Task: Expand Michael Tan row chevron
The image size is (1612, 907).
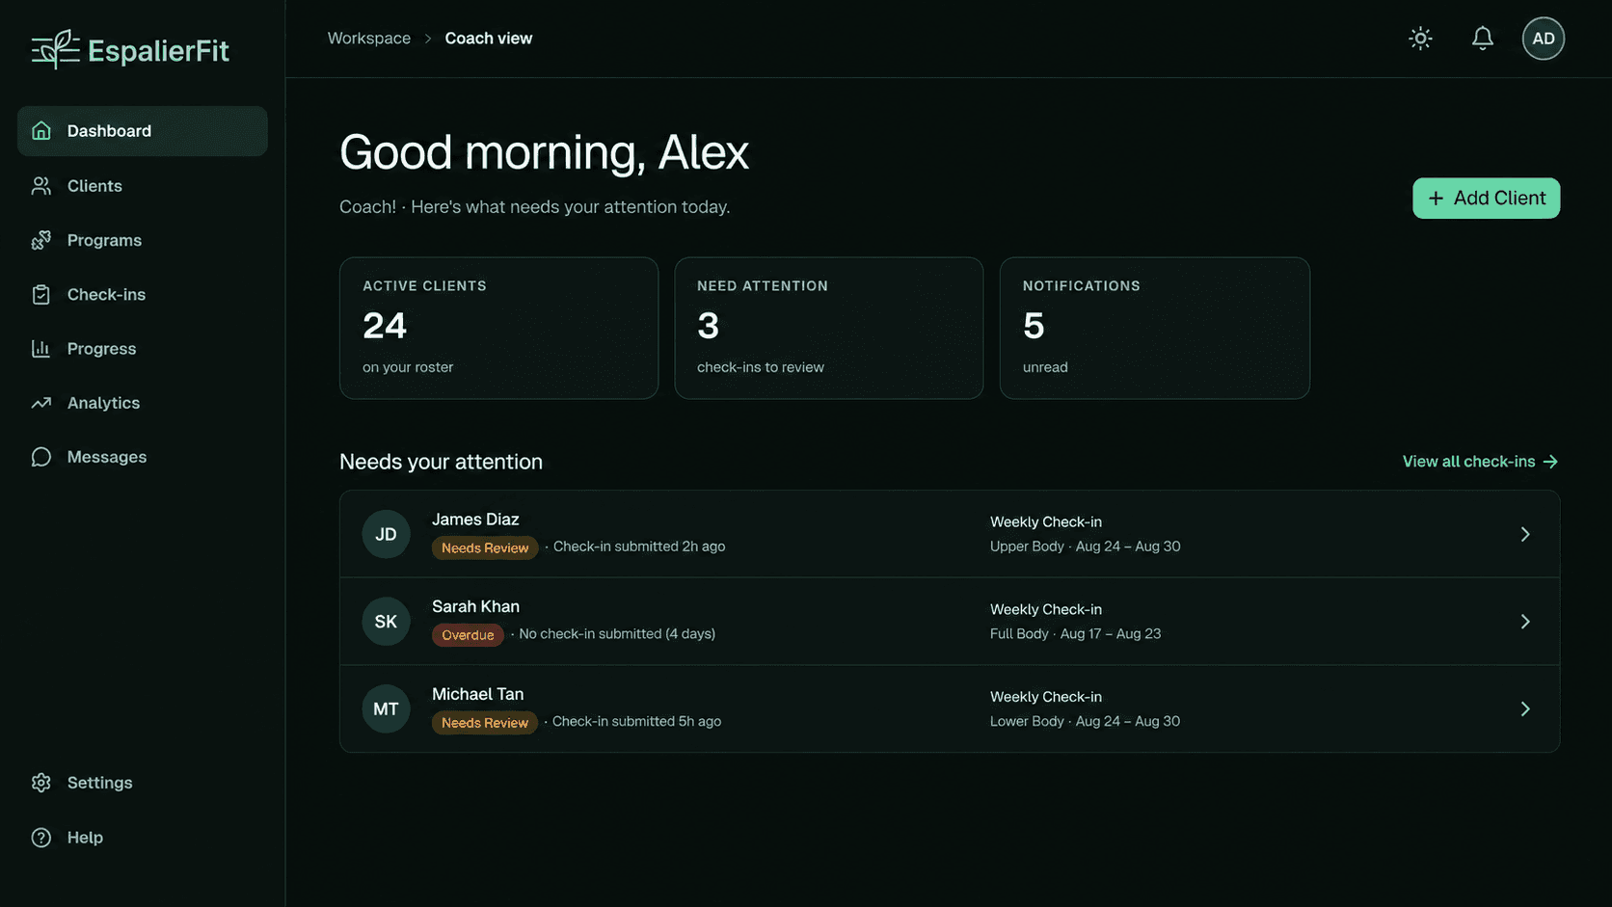Action: coord(1524,709)
